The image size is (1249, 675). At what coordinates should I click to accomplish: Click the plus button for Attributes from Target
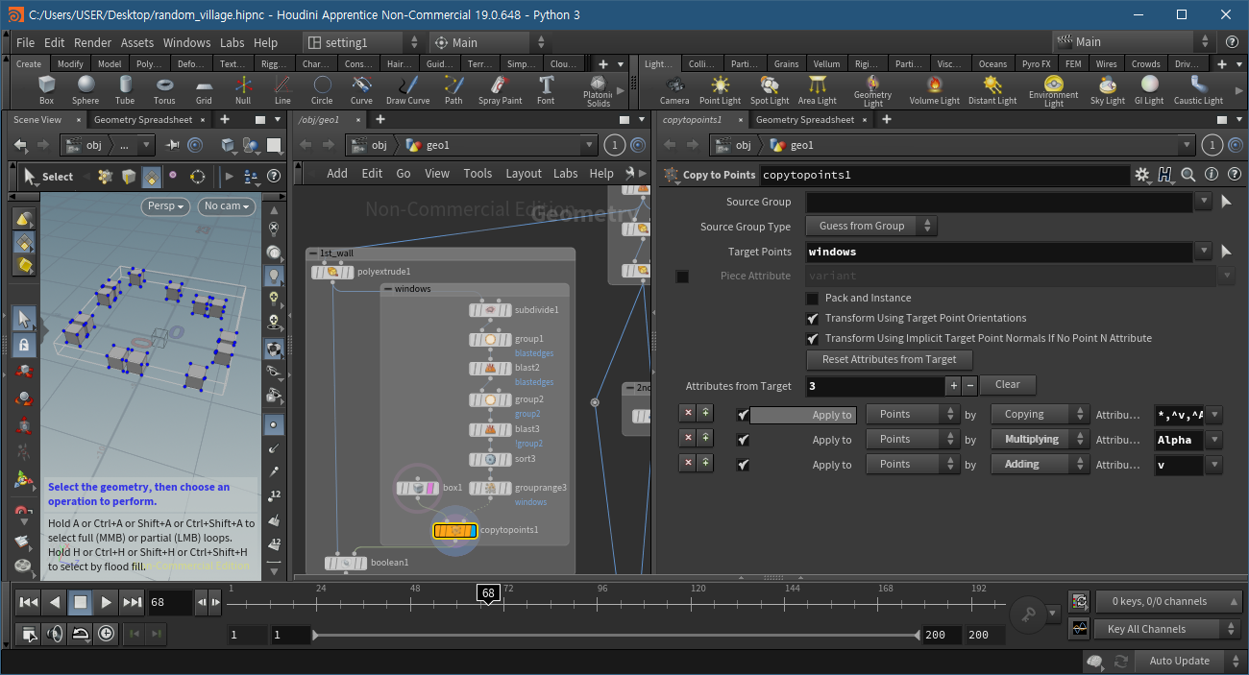(954, 386)
